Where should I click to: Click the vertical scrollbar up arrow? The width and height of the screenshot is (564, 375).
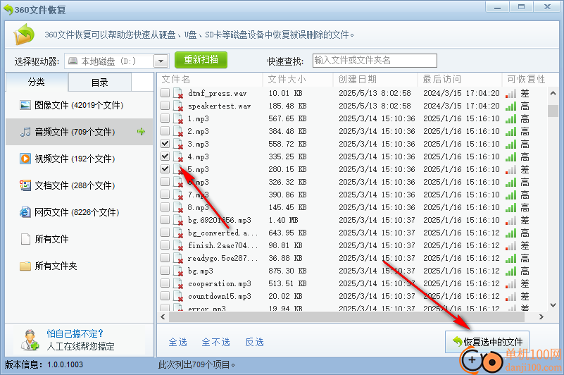coord(553,93)
